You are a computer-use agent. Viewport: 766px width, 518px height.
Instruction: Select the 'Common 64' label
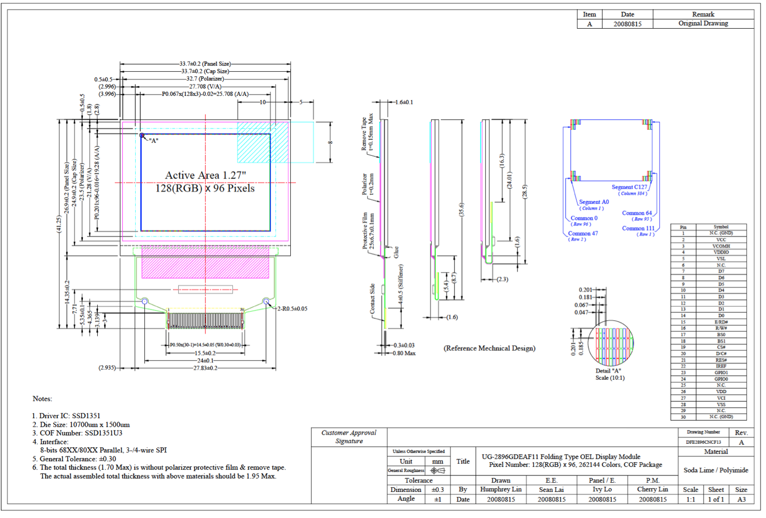pyautogui.click(x=637, y=213)
